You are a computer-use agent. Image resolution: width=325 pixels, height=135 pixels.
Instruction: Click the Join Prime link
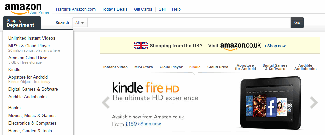(x=39, y=12)
